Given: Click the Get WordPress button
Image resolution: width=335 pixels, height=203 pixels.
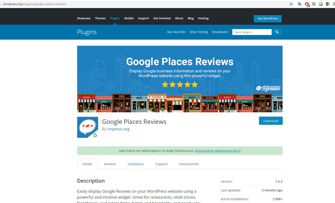Looking at the screenshot, I should click(267, 19).
